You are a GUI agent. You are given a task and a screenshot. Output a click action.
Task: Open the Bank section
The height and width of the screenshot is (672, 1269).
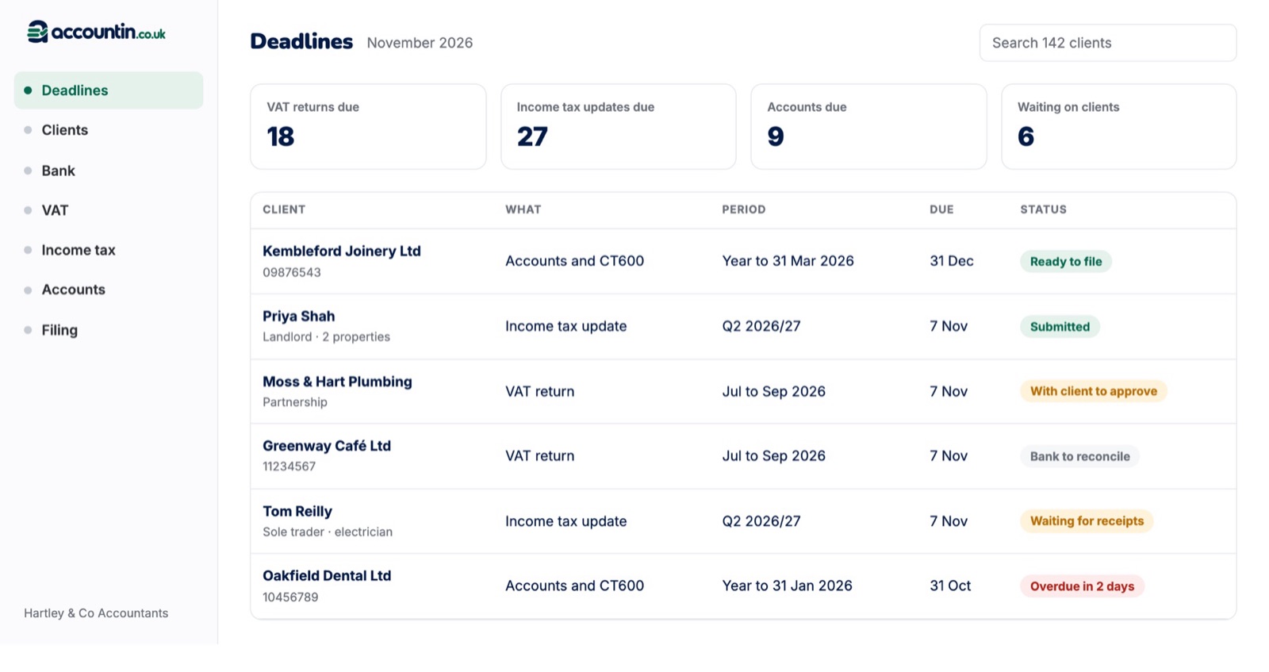[x=109, y=171]
